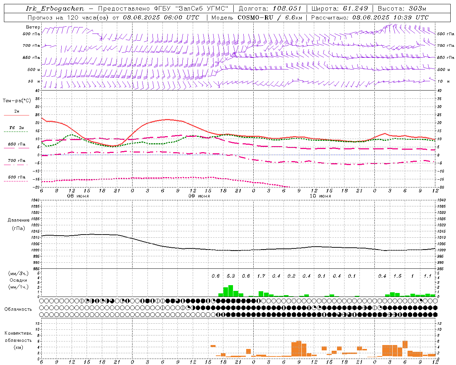Viewport: 456px width, 365px height.
Task: Click the 1.5 precipitation total value
Action: pos(397,276)
